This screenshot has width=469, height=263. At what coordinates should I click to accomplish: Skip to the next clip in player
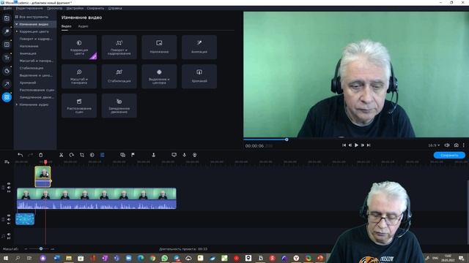(369, 145)
